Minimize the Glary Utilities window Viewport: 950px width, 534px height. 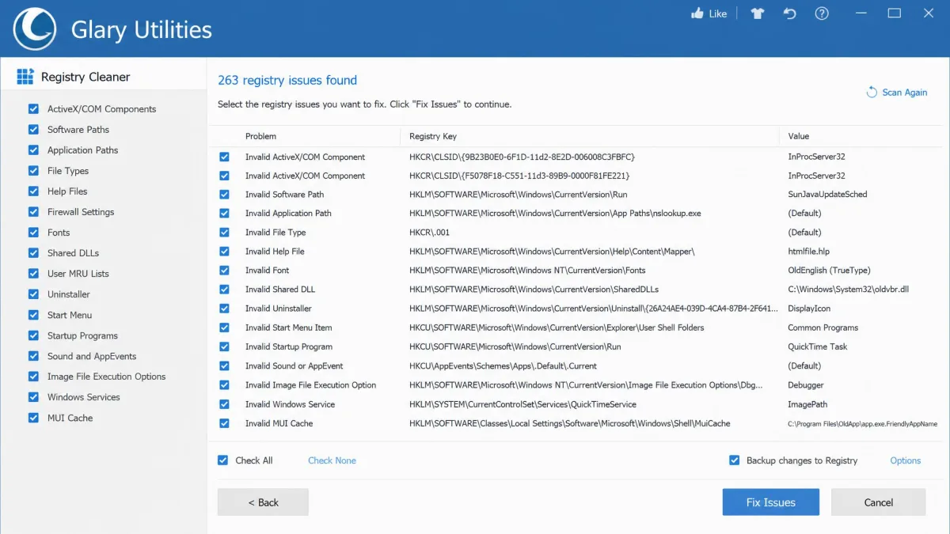861,13
